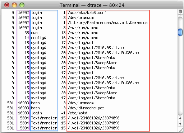
Task: Click PID 35 in the mds row
Action: click(x=27, y=33)
